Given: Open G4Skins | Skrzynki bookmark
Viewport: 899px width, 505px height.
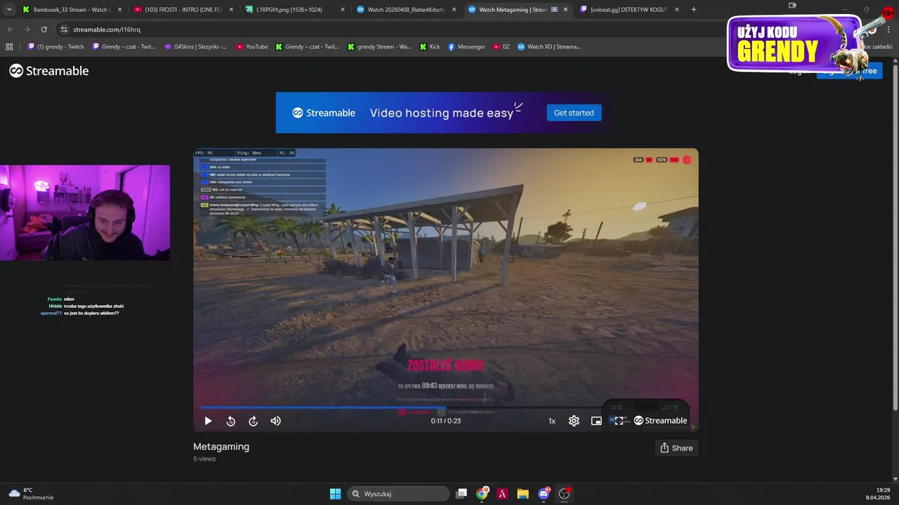Looking at the screenshot, I should coord(195,47).
